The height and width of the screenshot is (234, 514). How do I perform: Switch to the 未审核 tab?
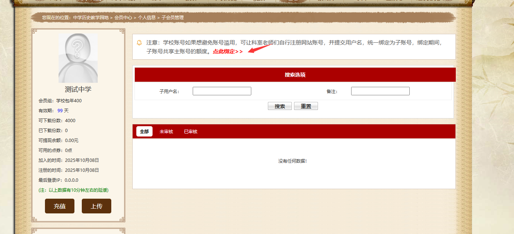point(166,131)
